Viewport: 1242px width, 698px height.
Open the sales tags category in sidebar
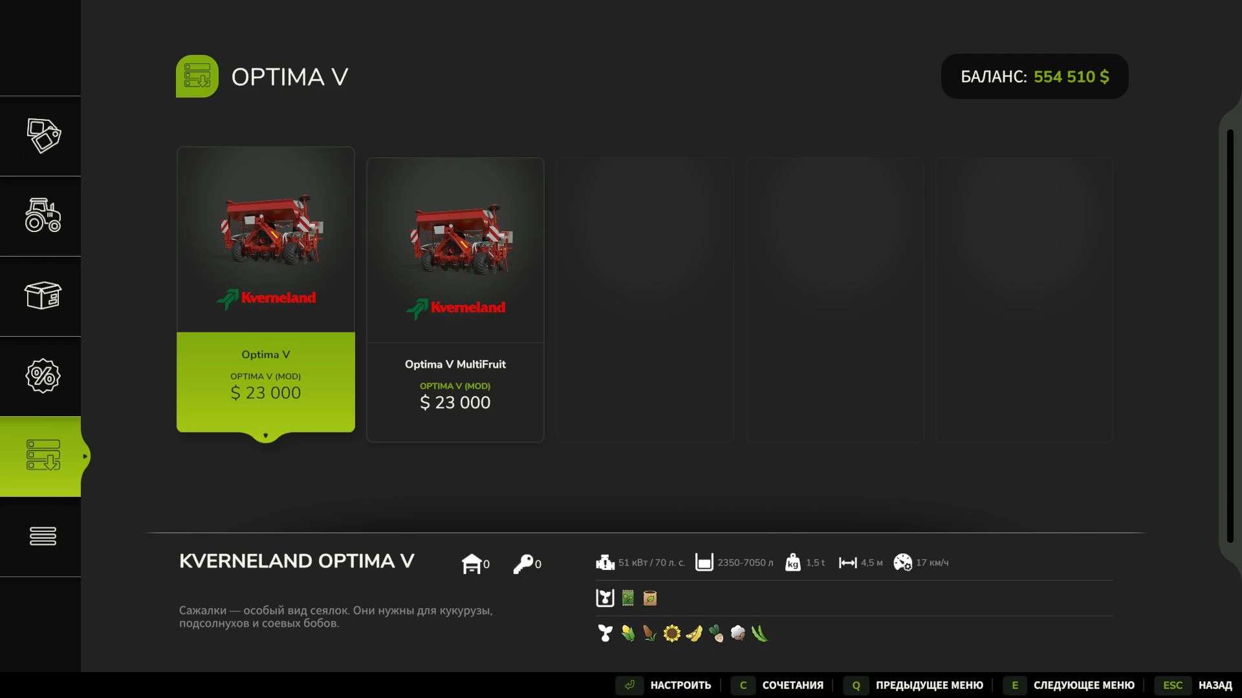click(x=43, y=136)
